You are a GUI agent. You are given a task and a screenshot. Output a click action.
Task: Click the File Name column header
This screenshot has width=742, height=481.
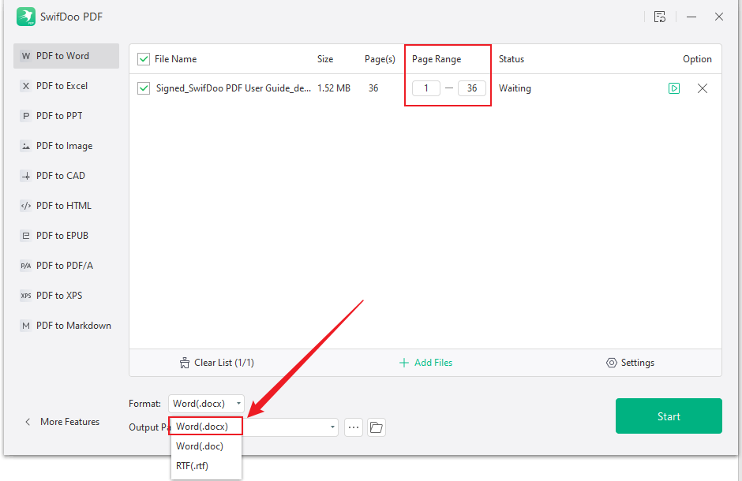175,59
